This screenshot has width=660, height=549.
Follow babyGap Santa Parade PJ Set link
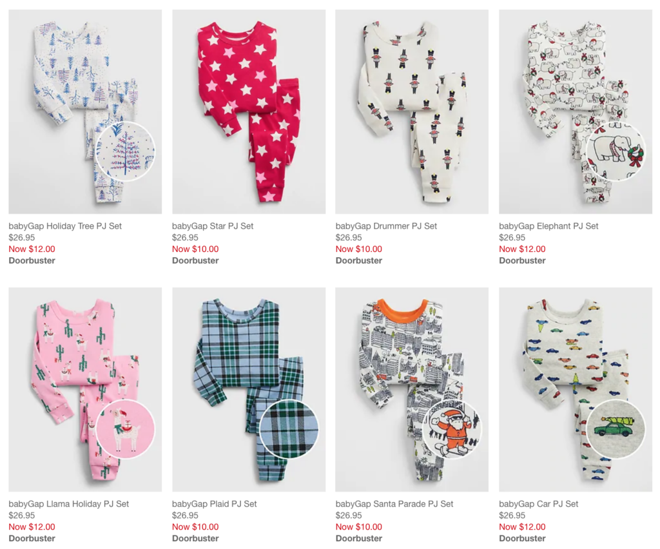(x=394, y=503)
